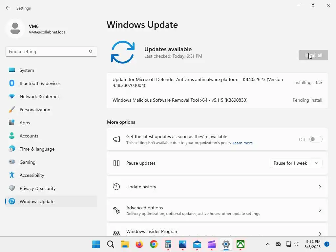This screenshot has width=336, height=252.
Task: Open the clock showing 9:32 PM
Action: click(x=312, y=244)
